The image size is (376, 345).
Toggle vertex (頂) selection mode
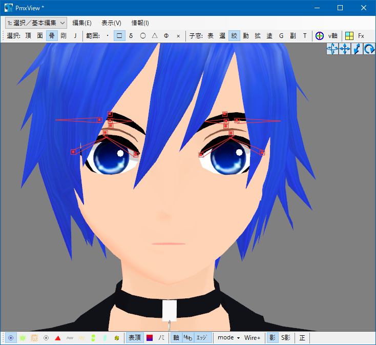[28, 36]
